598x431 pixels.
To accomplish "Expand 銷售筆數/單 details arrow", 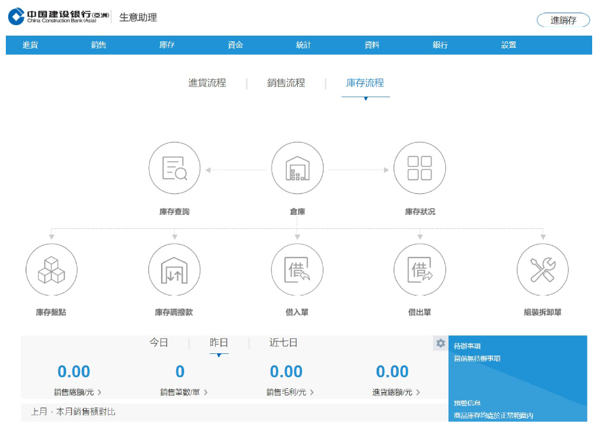I will click(x=206, y=392).
